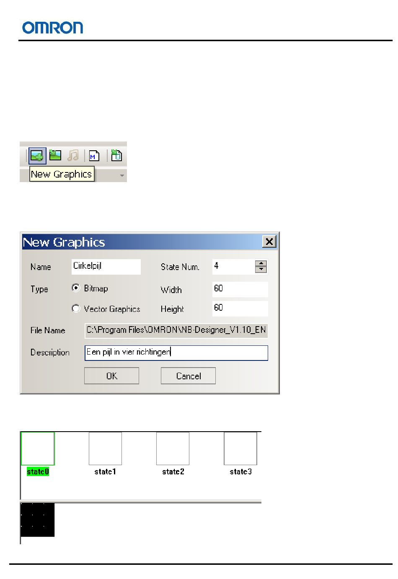Select the state0 thumbnail
Viewport: 398px width, 579px height.
pyautogui.click(x=38, y=449)
